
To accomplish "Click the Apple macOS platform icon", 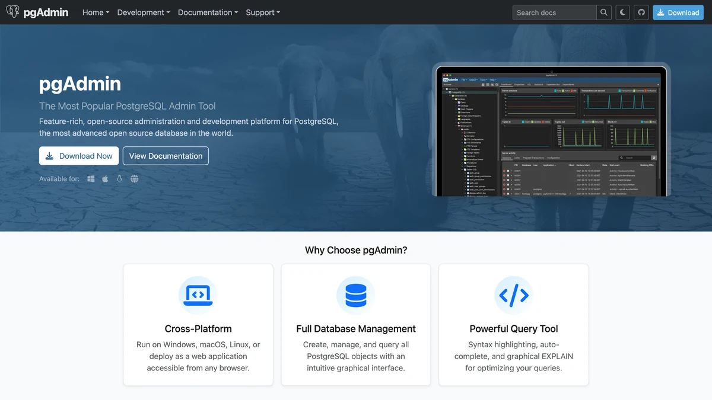I will tap(105, 178).
